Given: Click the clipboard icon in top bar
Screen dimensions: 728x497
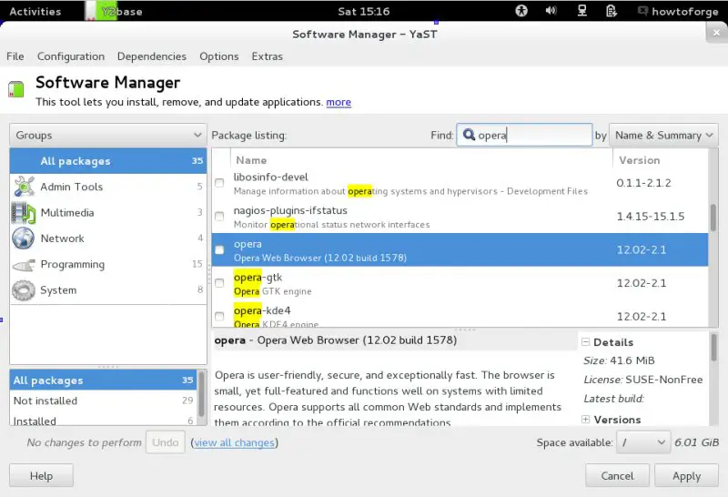Looking at the screenshot, I should (612, 11).
